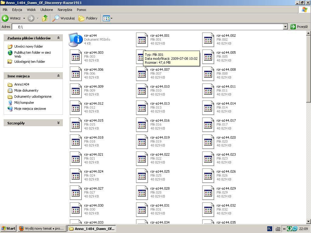
Task: Select file name rzr-a144.020
Action: click(226, 138)
